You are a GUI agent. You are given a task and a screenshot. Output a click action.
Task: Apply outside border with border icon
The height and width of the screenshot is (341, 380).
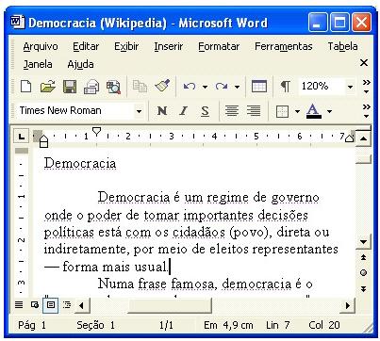pos(282,111)
